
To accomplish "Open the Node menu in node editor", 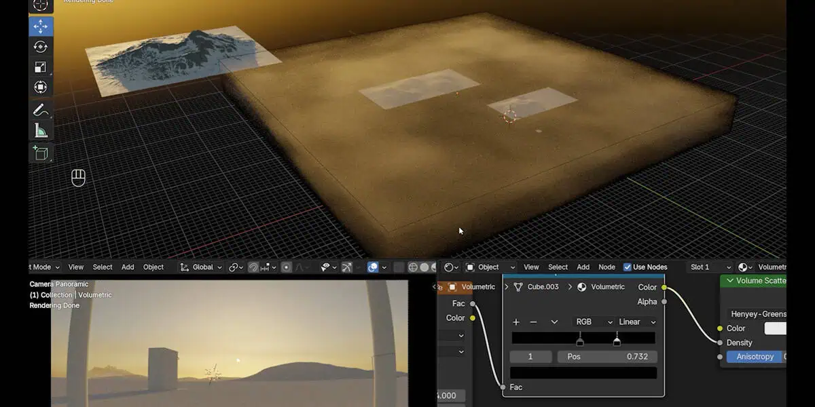I will [x=606, y=267].
